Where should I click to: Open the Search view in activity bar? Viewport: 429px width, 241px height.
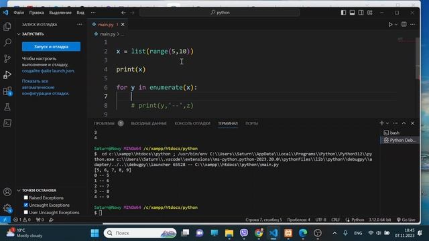click(x=7, y=42)
